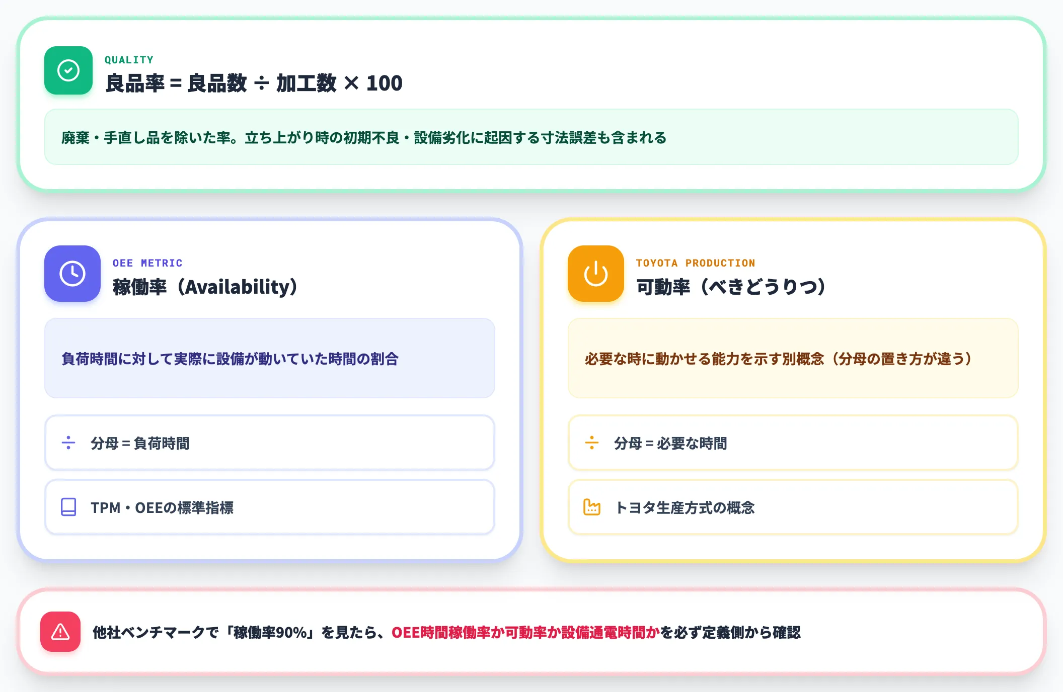1063x692 pixels.
Task: Click the purple clock icon for 稼働率
Action: click(x=72, y=274)
